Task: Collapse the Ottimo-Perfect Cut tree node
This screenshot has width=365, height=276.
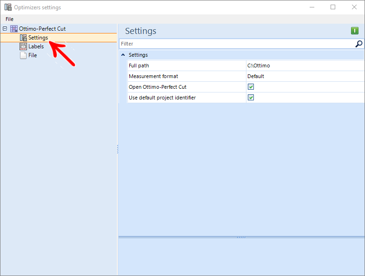Action: tap(5, 29)
